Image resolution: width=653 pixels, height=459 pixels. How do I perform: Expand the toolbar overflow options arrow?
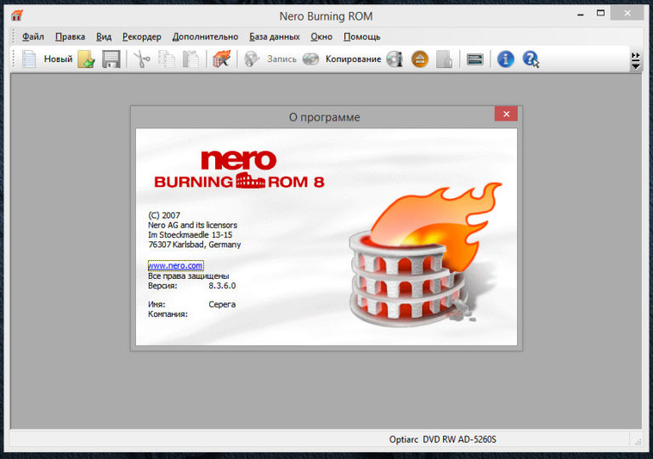[635, 61]
